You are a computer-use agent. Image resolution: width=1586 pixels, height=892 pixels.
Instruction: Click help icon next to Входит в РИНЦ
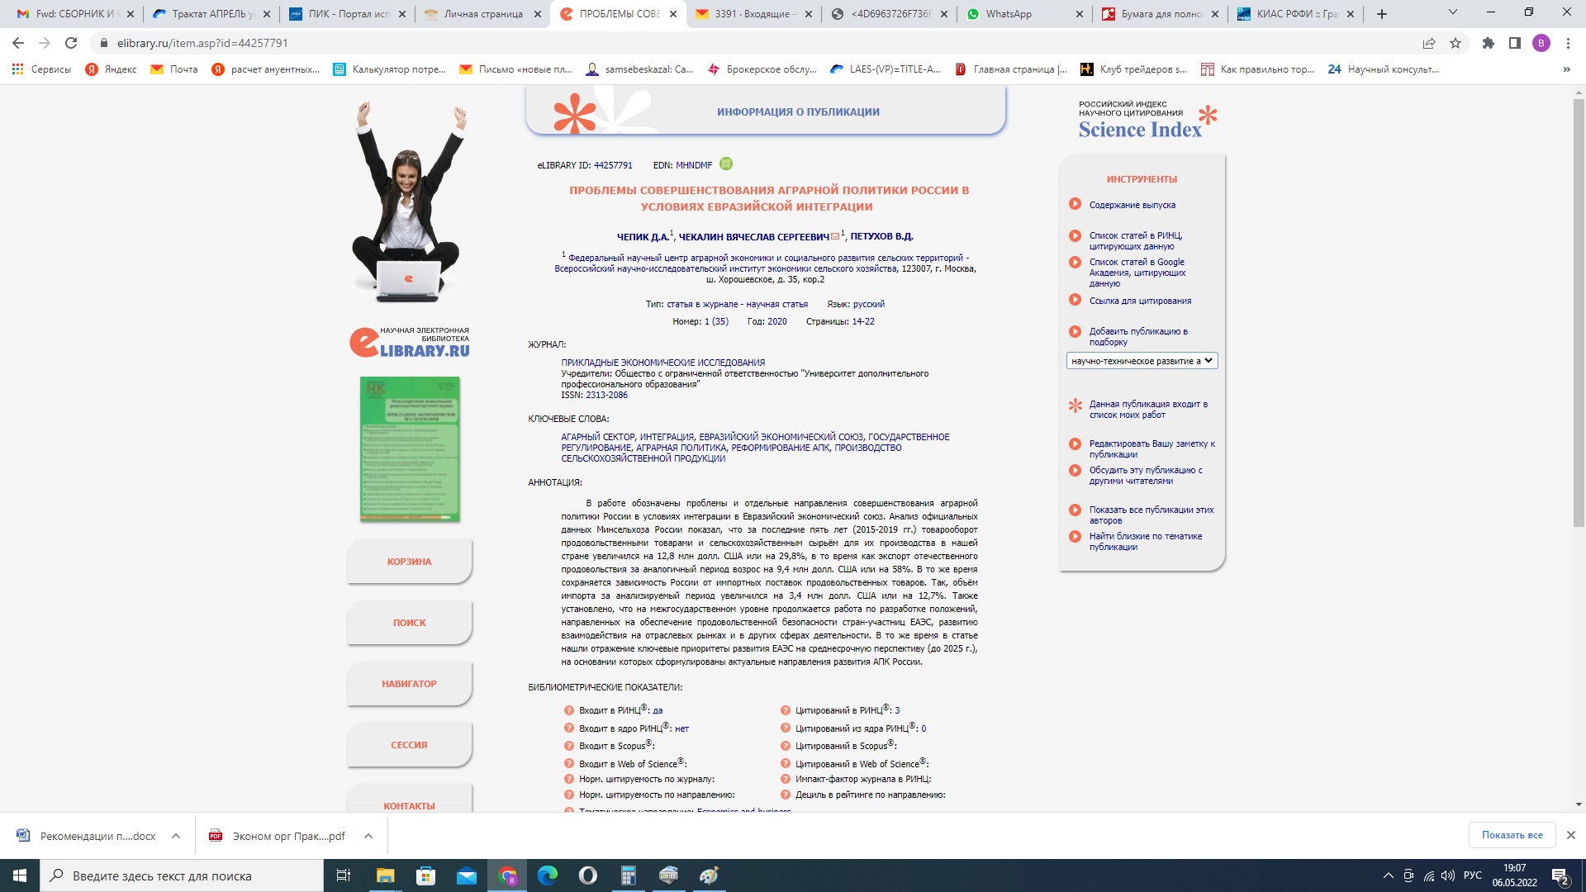tap(569, 710)
